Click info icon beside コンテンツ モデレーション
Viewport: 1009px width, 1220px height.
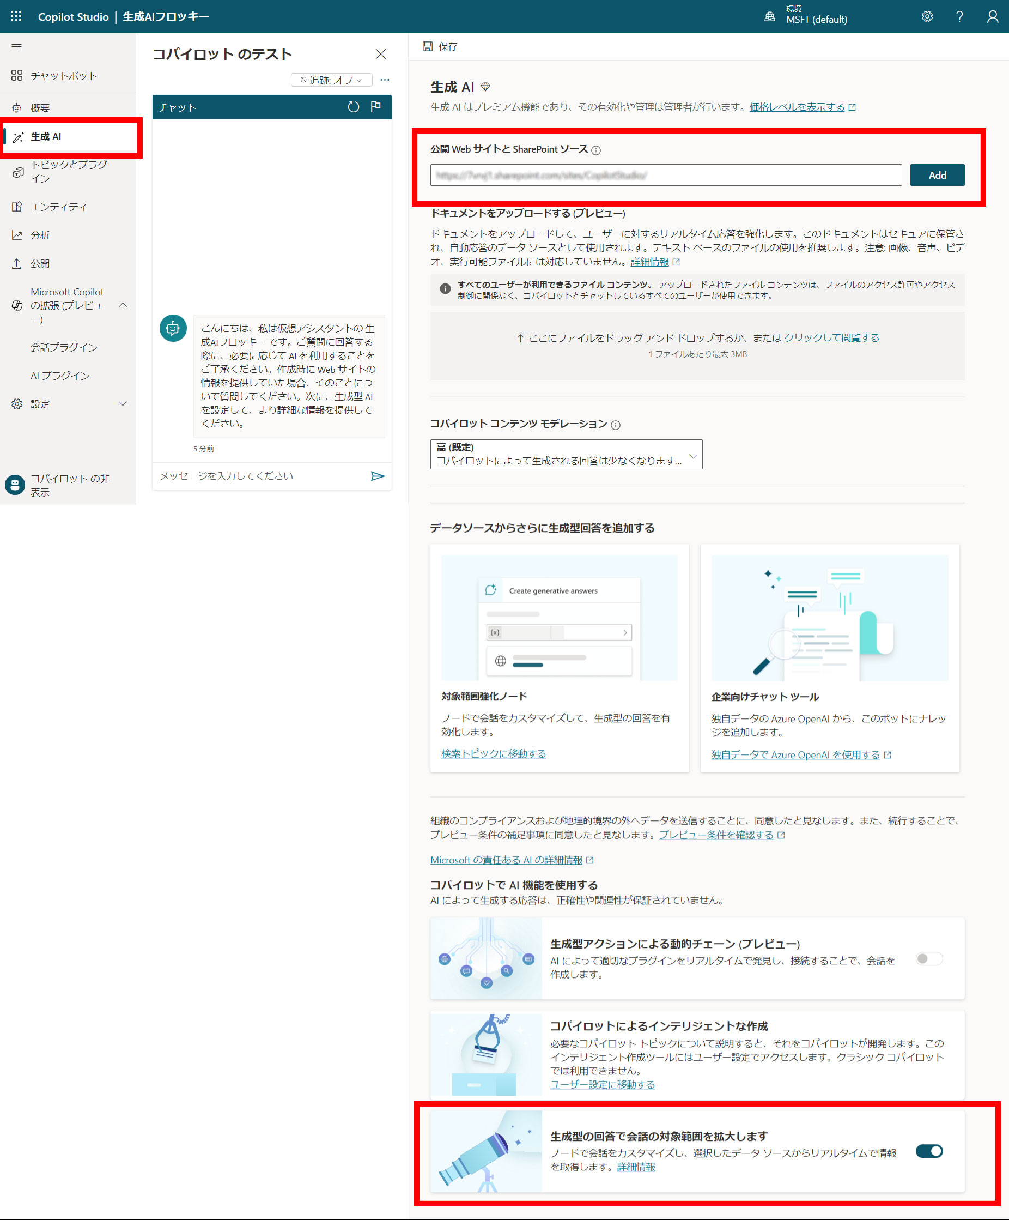tap(616, 425)
